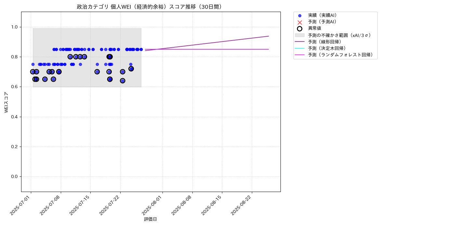Click the WEIスコア y-axis label
The height and width of the screenshot is (227, 455).
point(6,102)
